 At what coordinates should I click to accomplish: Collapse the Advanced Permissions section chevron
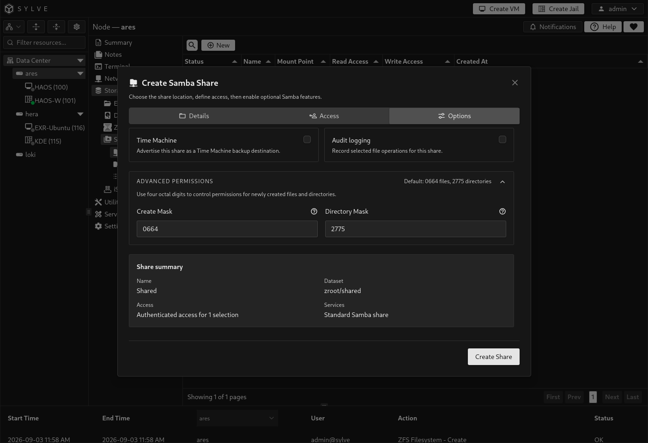click(503, 182)
